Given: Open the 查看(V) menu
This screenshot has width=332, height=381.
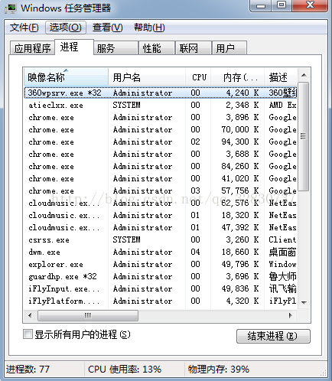Looking at the screenshot, I should 107,28.
